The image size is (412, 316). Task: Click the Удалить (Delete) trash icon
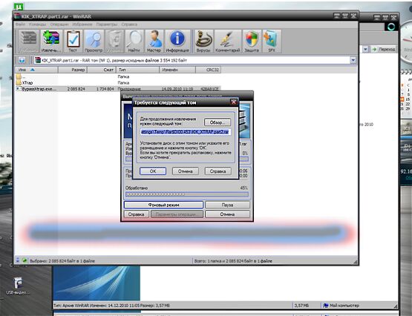114,42
